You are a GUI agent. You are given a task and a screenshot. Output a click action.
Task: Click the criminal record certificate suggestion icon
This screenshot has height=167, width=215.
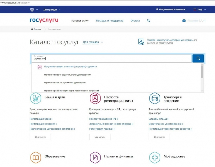coord(40,67)
